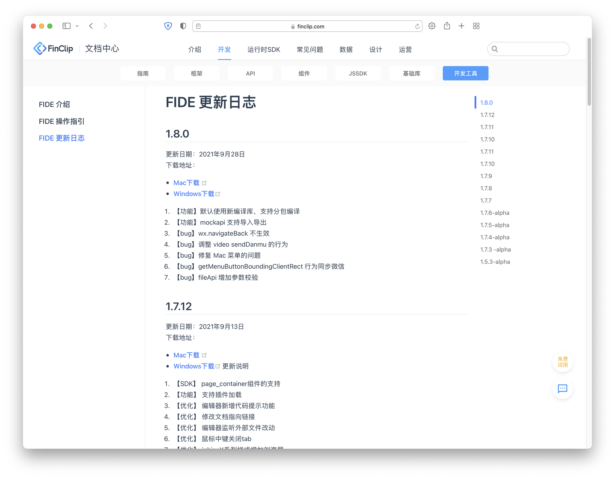Click the documentation search input field
Viewport: 615px width, 479px height.
pyautogui.click(x=533, y=49)
